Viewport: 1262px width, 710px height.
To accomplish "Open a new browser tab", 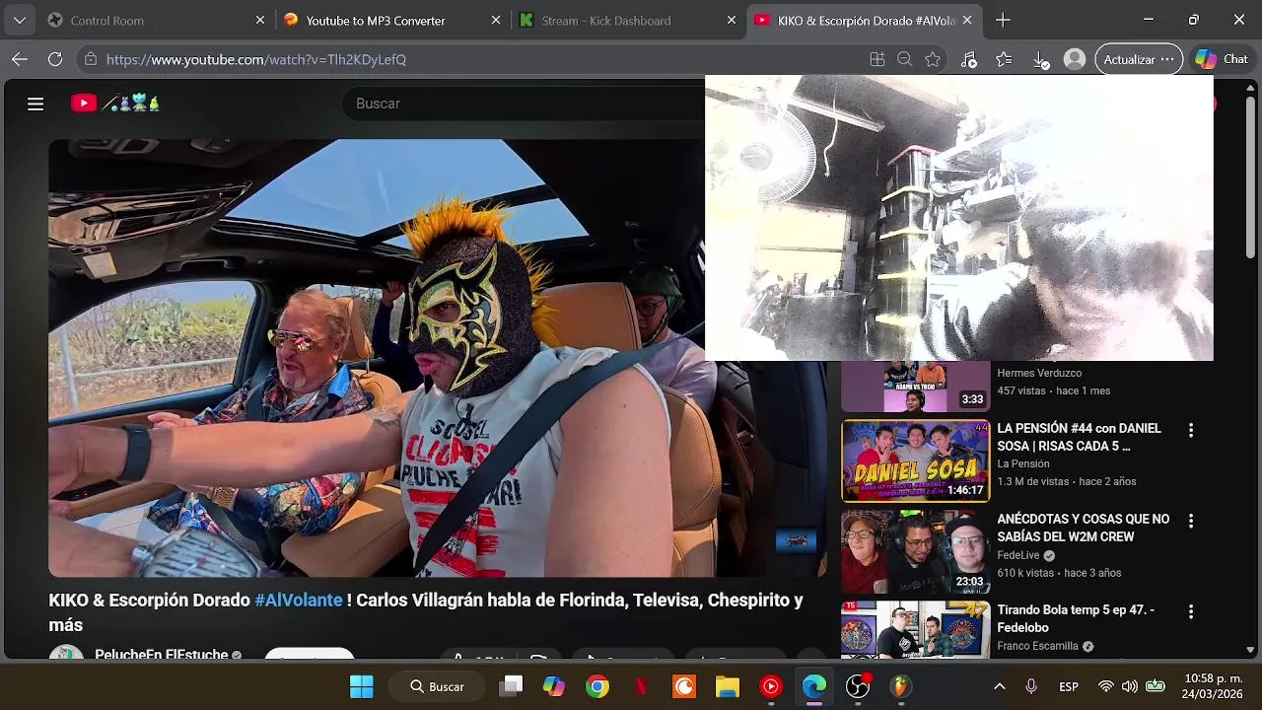I will [1003, 20].
